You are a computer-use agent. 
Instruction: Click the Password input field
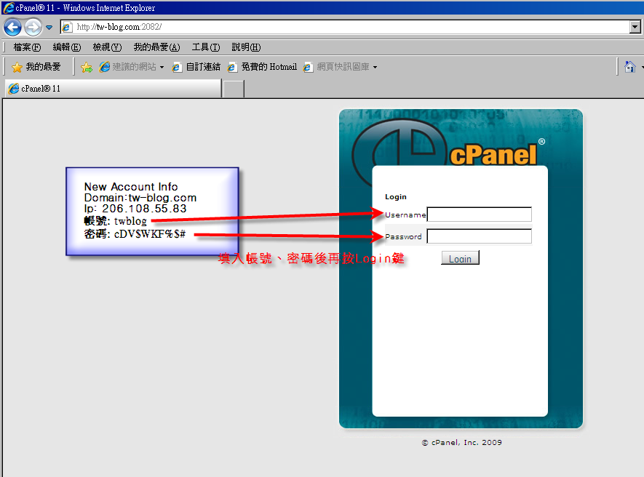point(480,236)
